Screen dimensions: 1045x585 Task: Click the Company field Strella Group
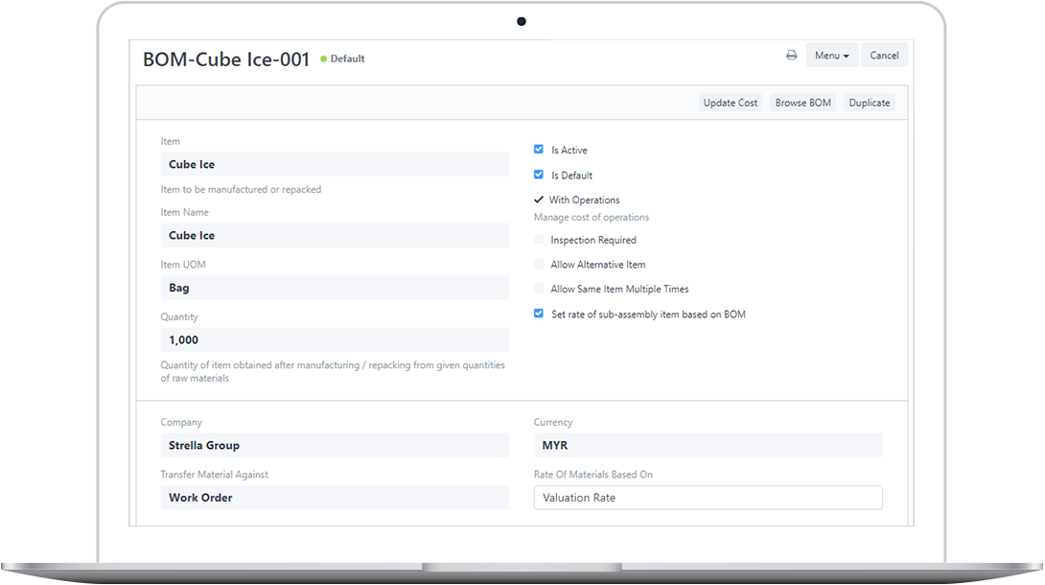[x=335, y=445]
